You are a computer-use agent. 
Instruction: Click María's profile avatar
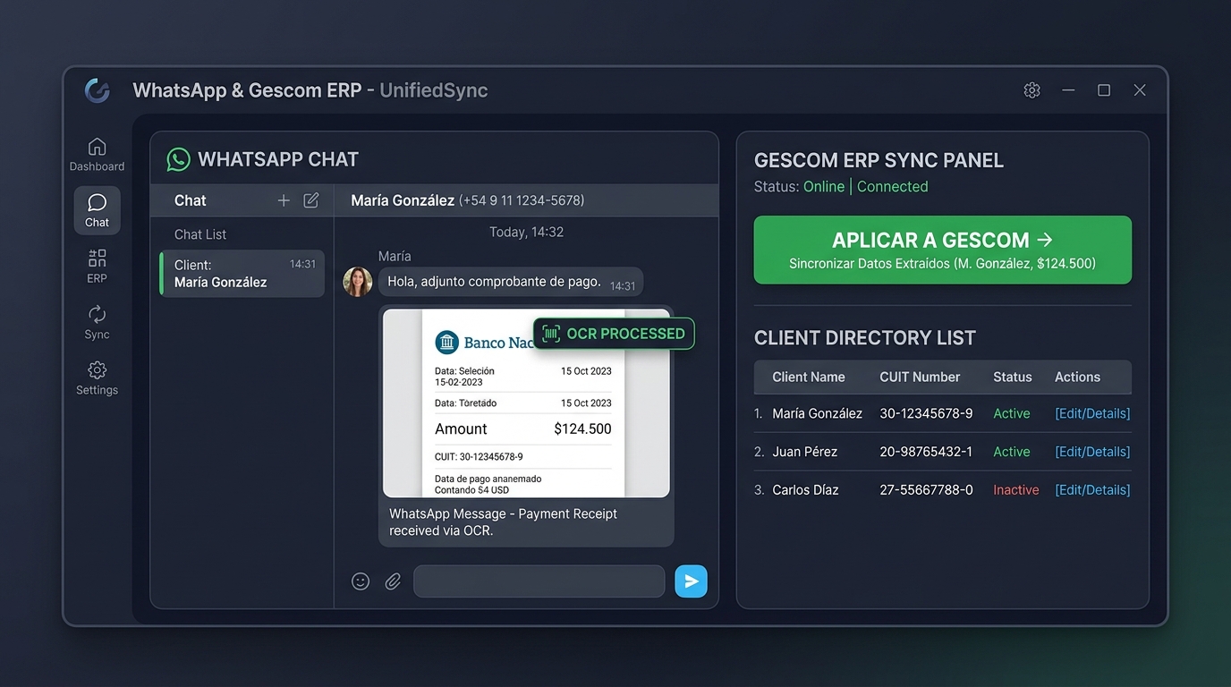coord(358,282)
